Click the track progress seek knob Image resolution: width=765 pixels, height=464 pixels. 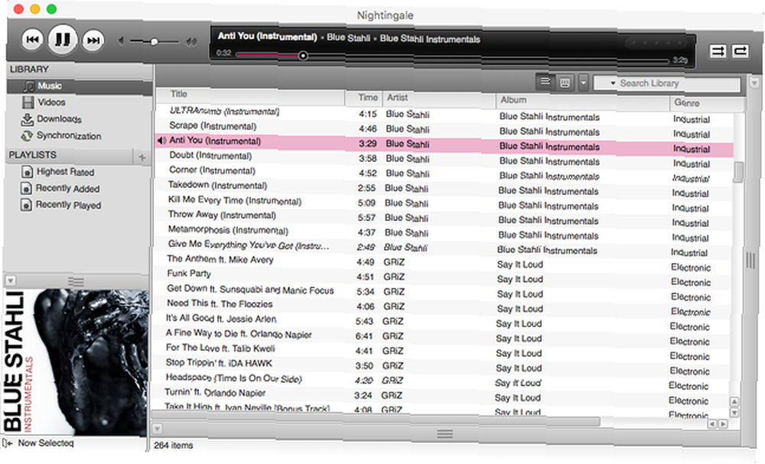coord(303,56)
